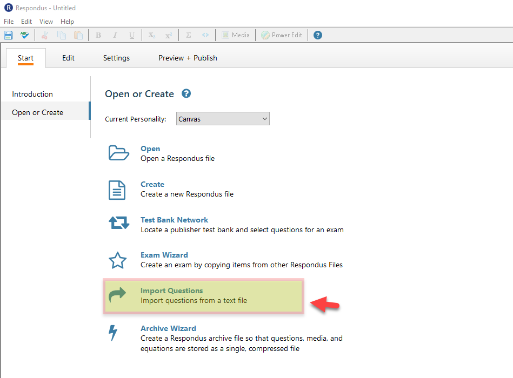The image size is (513, 378).
Task: Click the Archive Wizard link
Action: point(169,328)
